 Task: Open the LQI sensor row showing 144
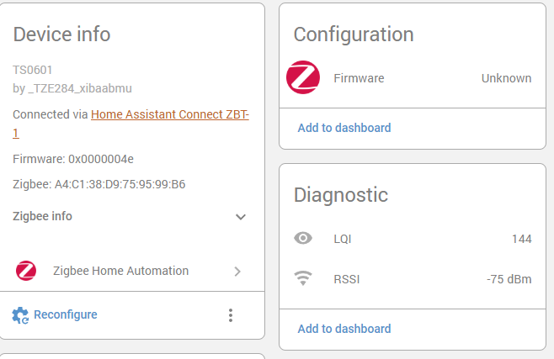coord(413,239)
